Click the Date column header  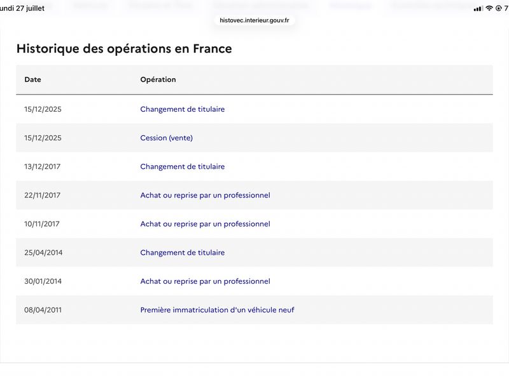pos(33,80)
